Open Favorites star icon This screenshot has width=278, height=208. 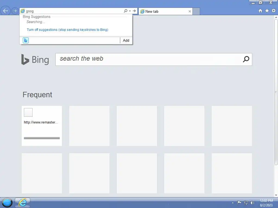267,11
